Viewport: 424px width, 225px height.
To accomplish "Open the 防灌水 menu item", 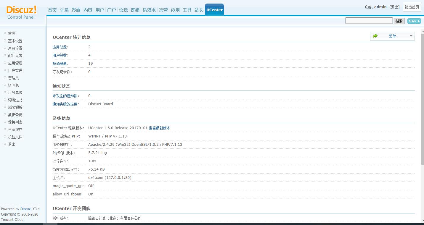I will (x=149, y=10).
